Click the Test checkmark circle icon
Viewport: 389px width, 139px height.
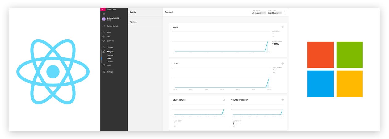[x=104, y=37]
